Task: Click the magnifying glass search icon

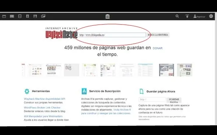Action: tap(177, 16)
